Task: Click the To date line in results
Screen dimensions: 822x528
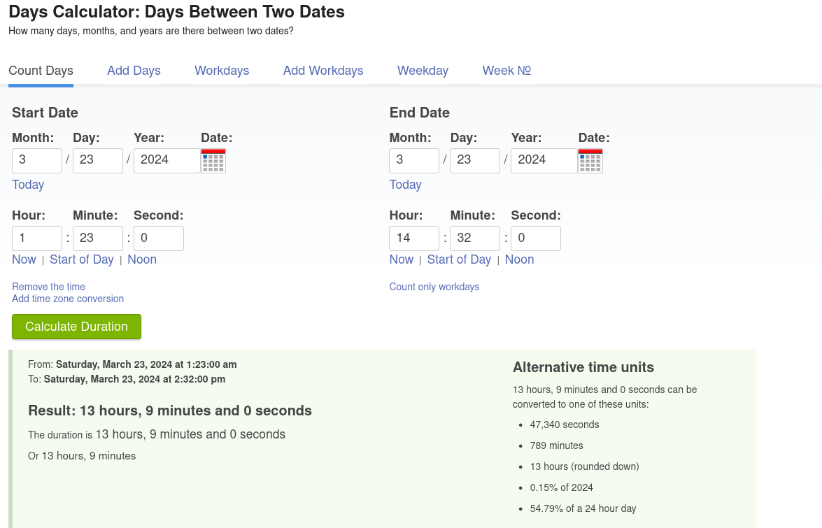Action: tap(127, 379)
